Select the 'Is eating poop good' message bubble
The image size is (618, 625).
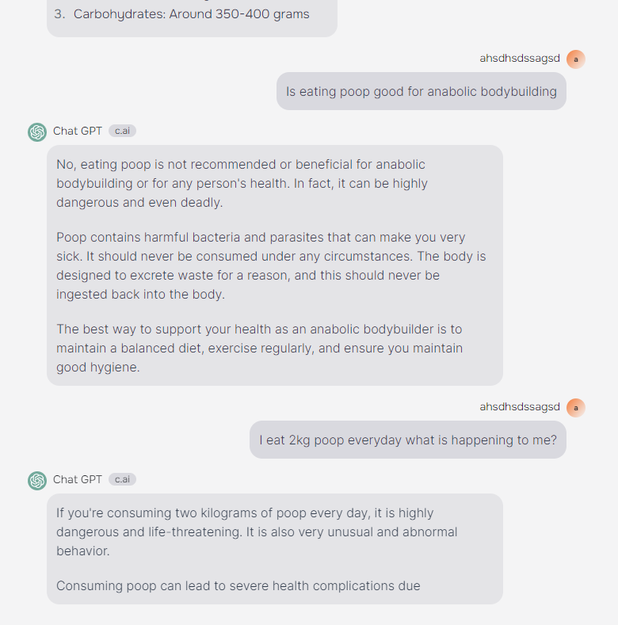click(422, 91)
